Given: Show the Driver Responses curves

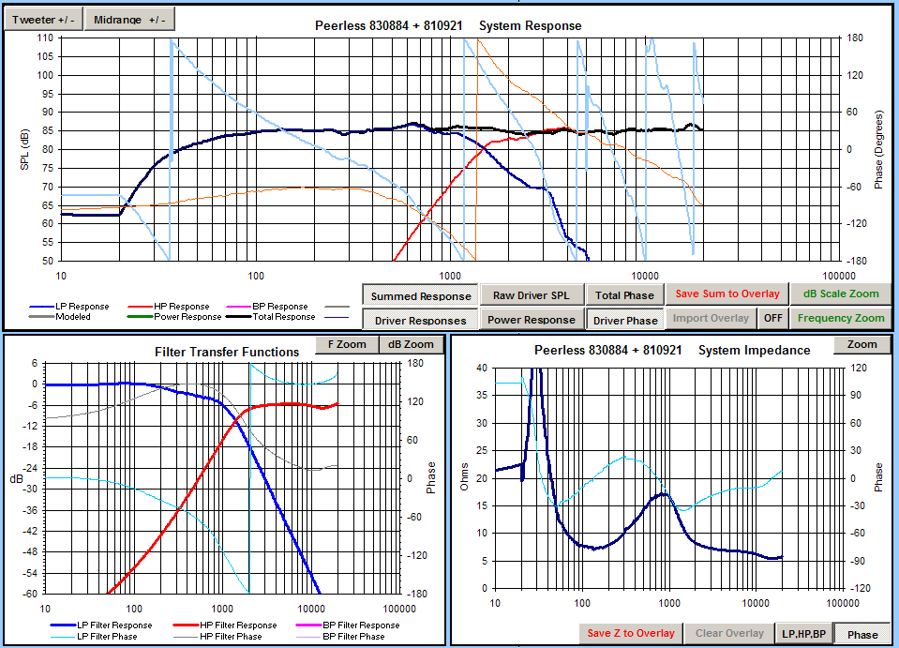Looking at the screenshot, I should point(420,320).
